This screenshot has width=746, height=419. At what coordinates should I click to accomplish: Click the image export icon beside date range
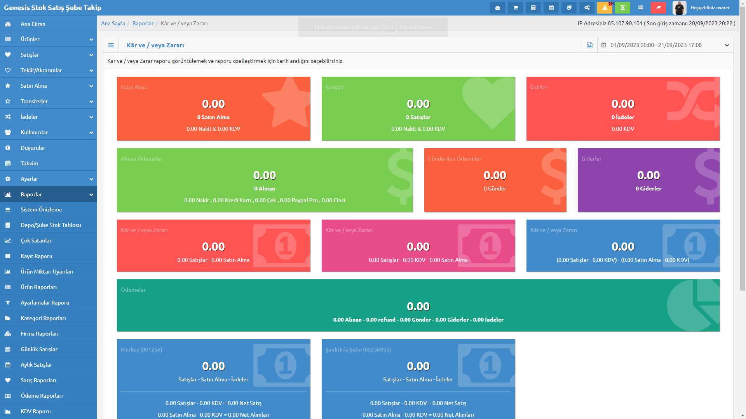589,45
